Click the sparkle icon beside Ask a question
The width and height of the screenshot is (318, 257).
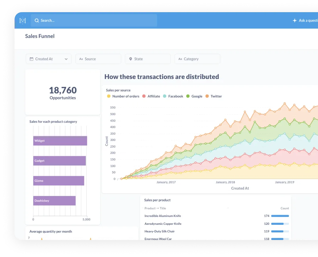pos(294,20)
